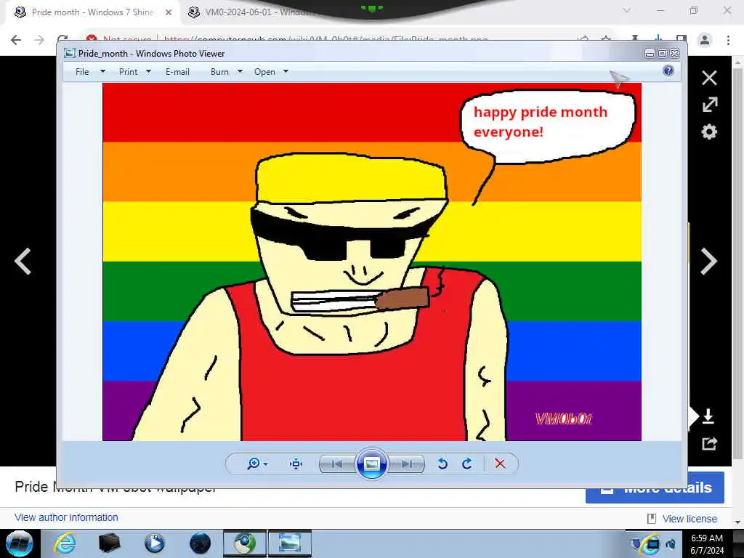Viewport: 744px width, 558px height.
Task: Click the Actual Size fit-to-window icon
Action: (x=296, y=464)
